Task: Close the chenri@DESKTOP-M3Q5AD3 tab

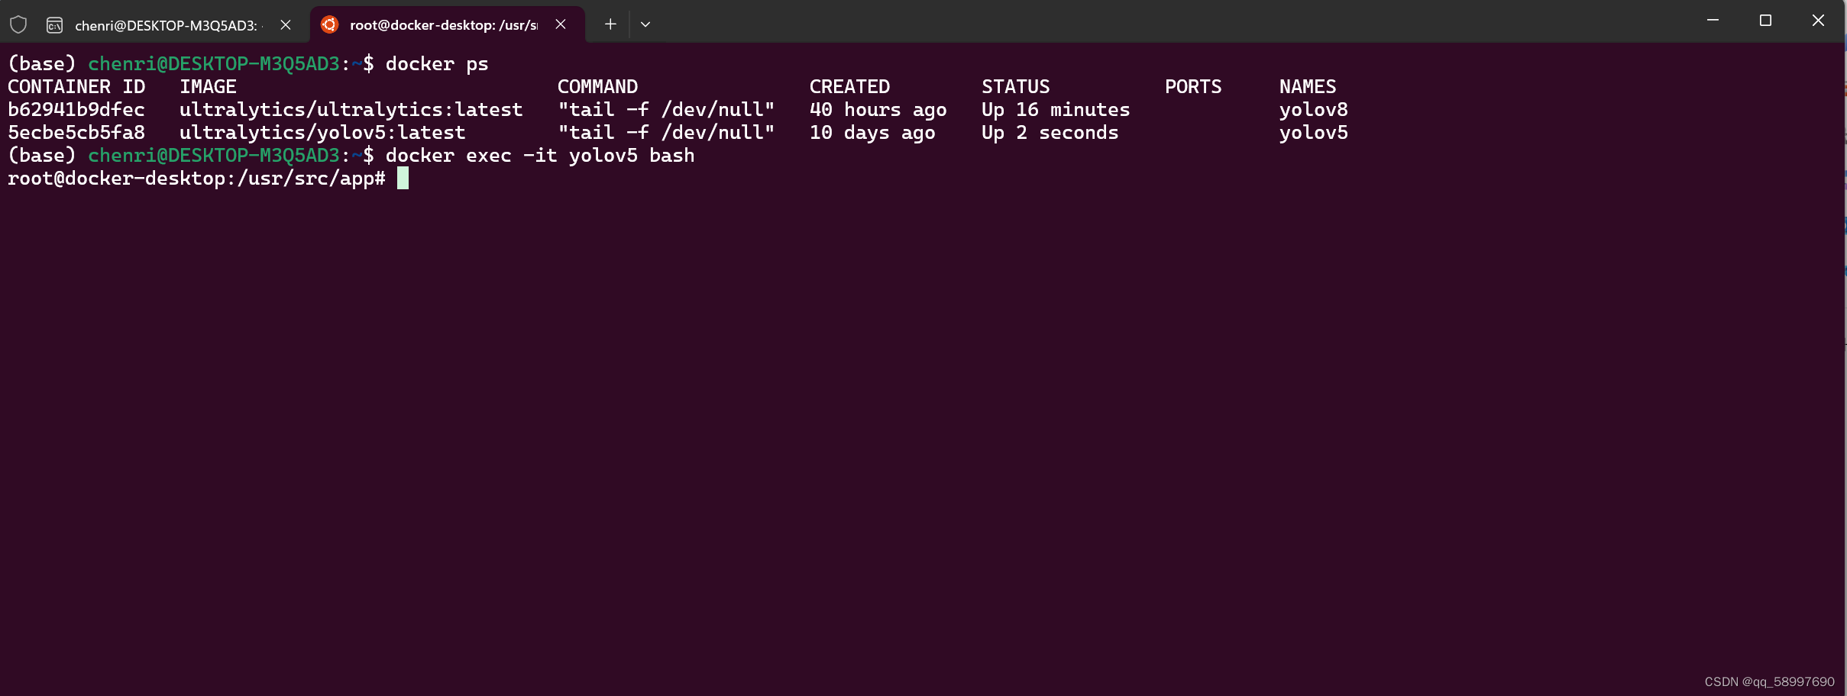Action: (x=286, y=24)
